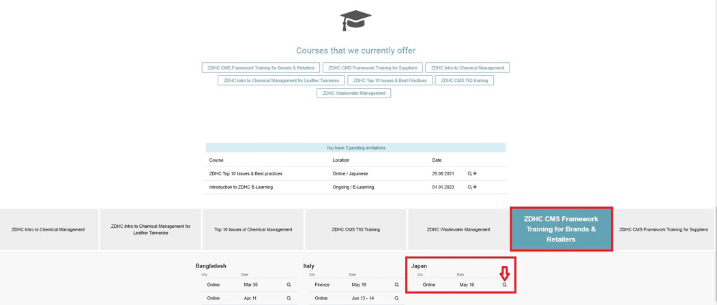Click ZDHC CMS Framework Training for Brands & Retailers button
717x305 pixels.
[x=261, y=68]
